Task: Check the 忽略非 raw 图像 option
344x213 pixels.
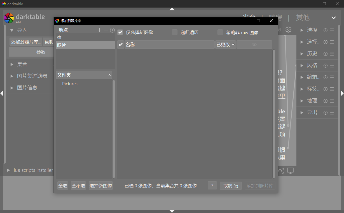Action: tap(220, 32)
